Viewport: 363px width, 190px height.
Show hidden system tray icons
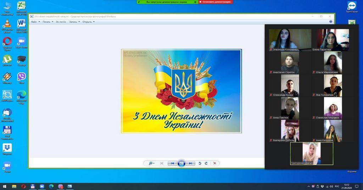tap(309, 186)
